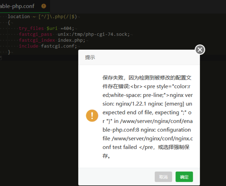Click the 'try_files $uri =404;' line
Viewport: 226px width, 186px height.
(46, 28)
